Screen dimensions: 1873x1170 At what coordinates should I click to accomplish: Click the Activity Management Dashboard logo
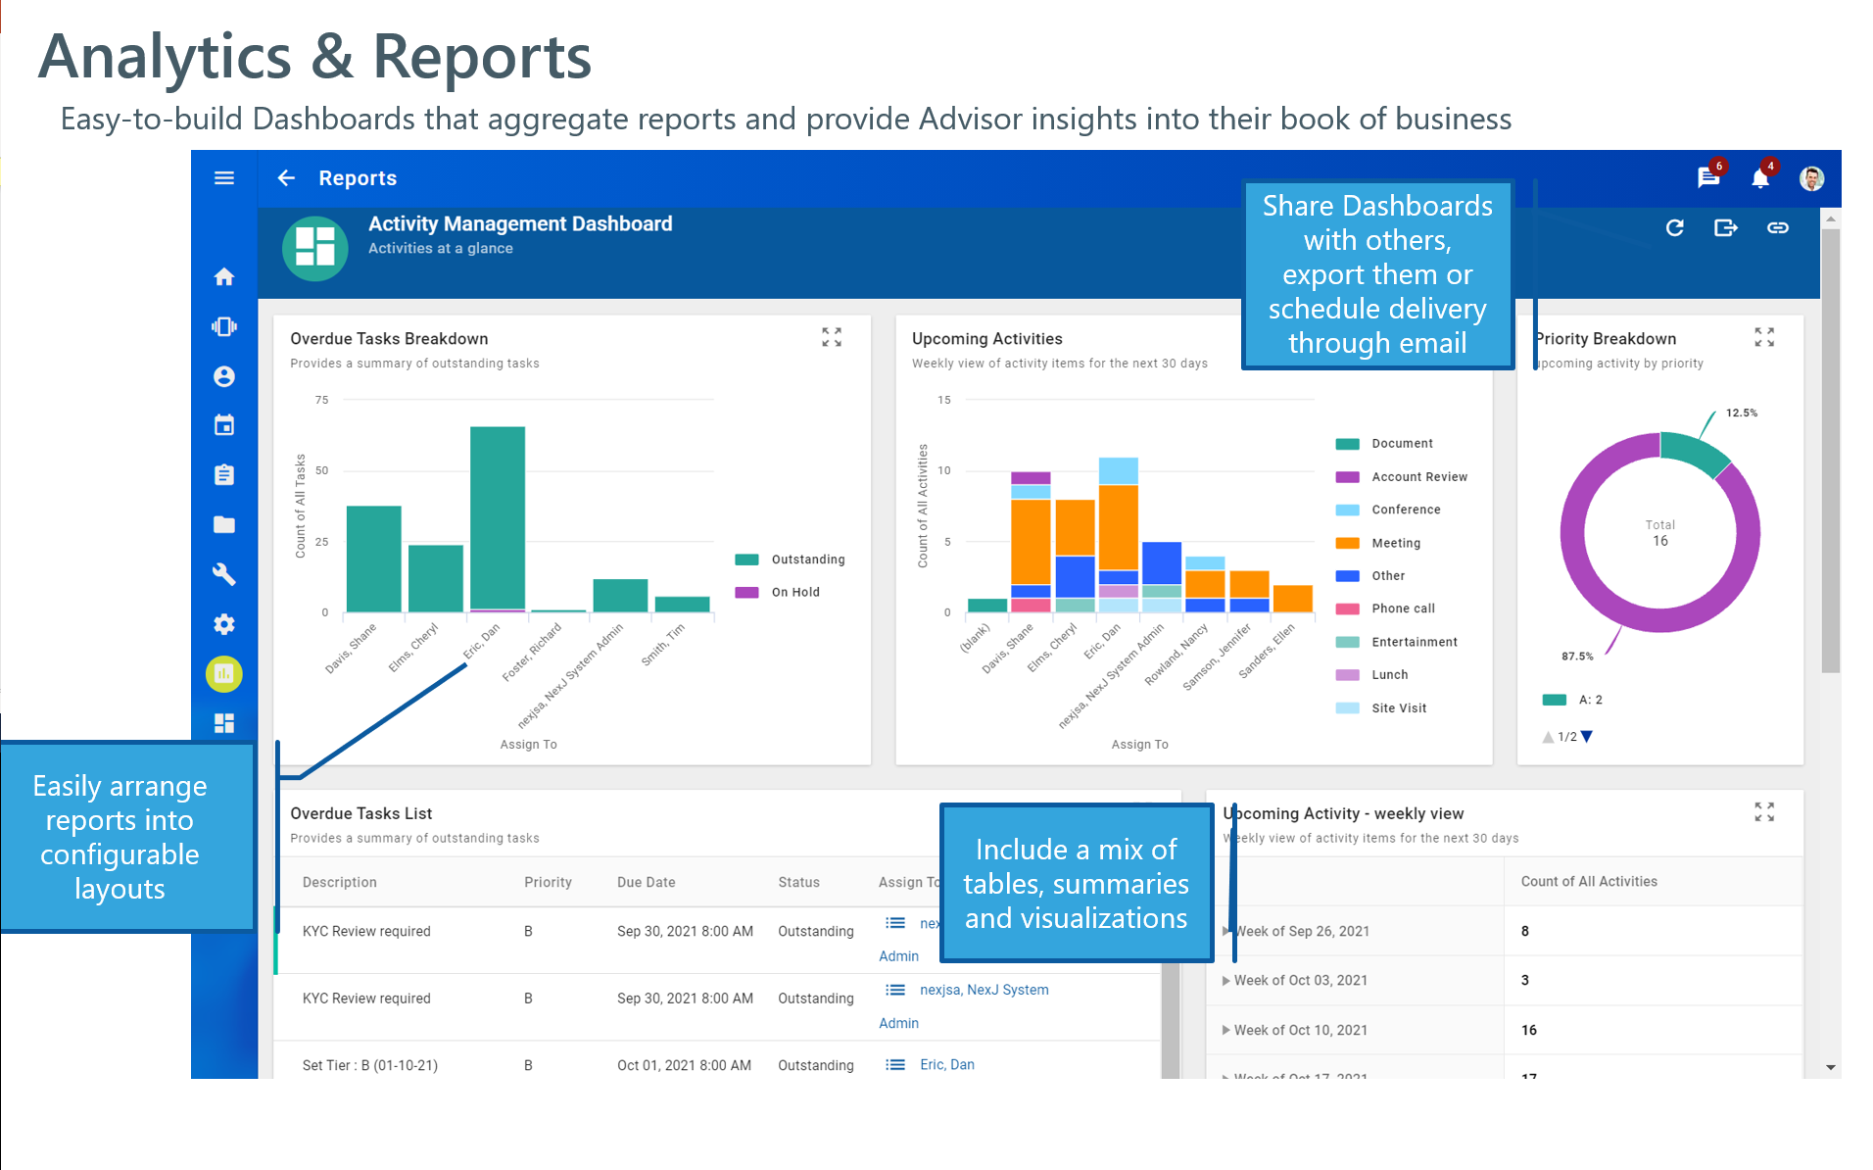point(315,248)
